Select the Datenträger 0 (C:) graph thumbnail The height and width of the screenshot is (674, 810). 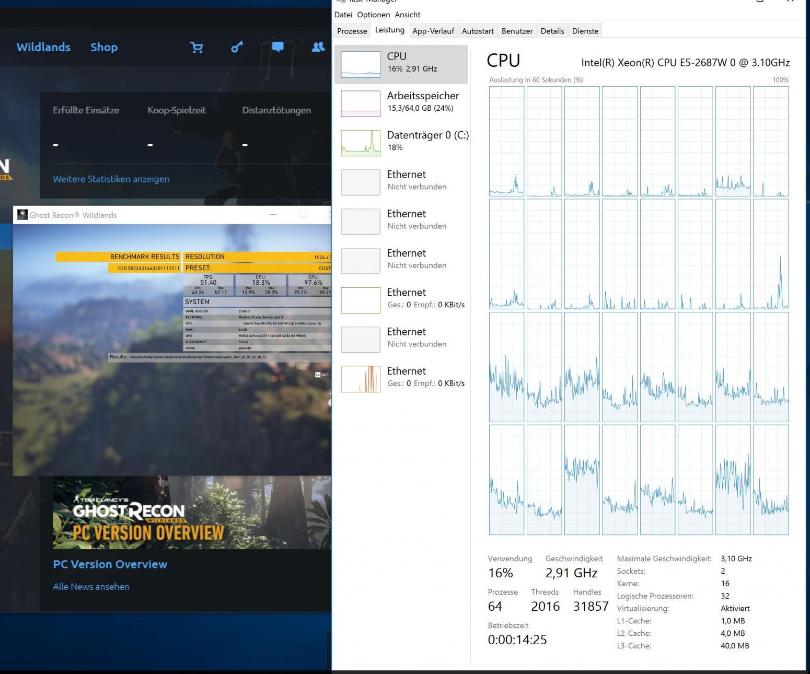361,143
